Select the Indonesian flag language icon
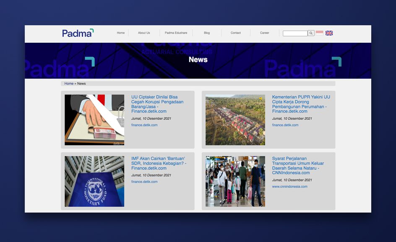This screenshot has height=242, width=396. pyautogui.click(x=320, y=32)
